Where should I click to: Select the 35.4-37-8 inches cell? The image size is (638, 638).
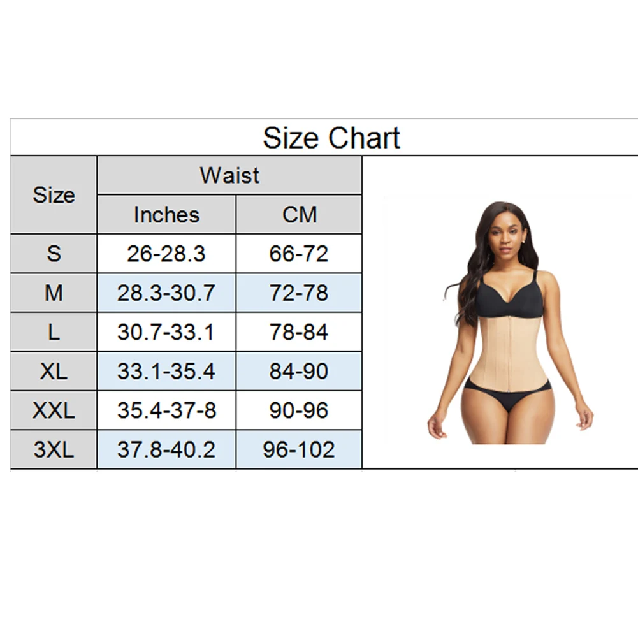[x=166, y=410]
